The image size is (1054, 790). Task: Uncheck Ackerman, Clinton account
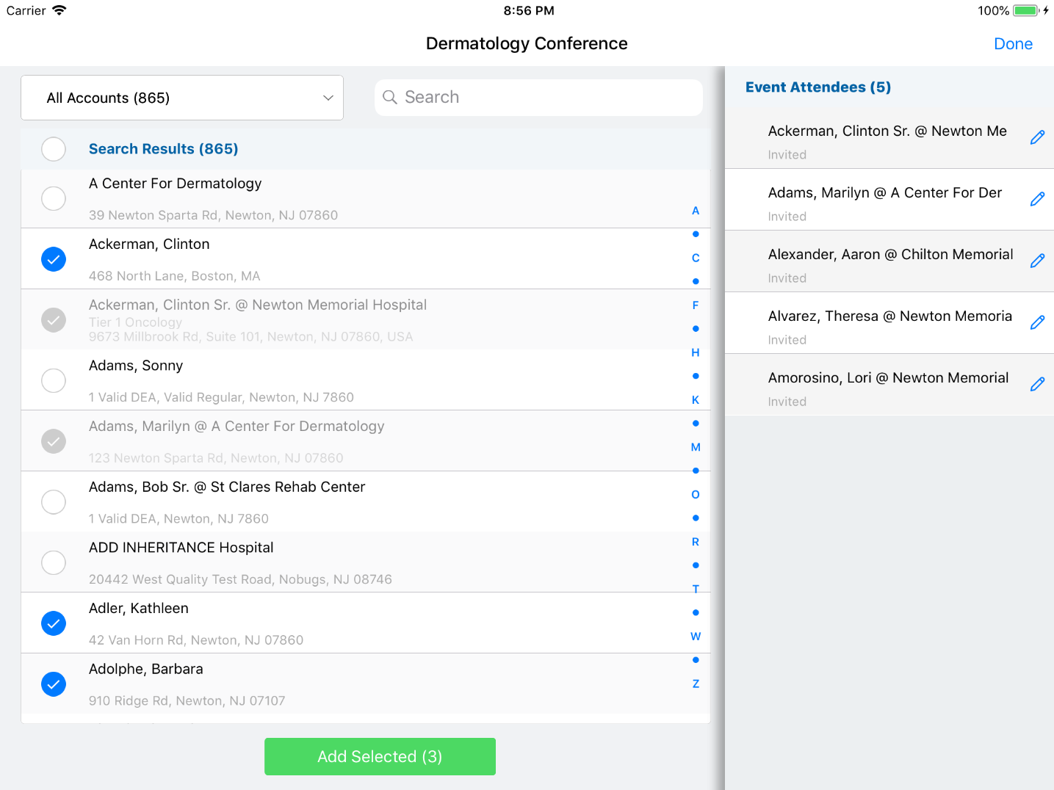click(x=54, y=259)
